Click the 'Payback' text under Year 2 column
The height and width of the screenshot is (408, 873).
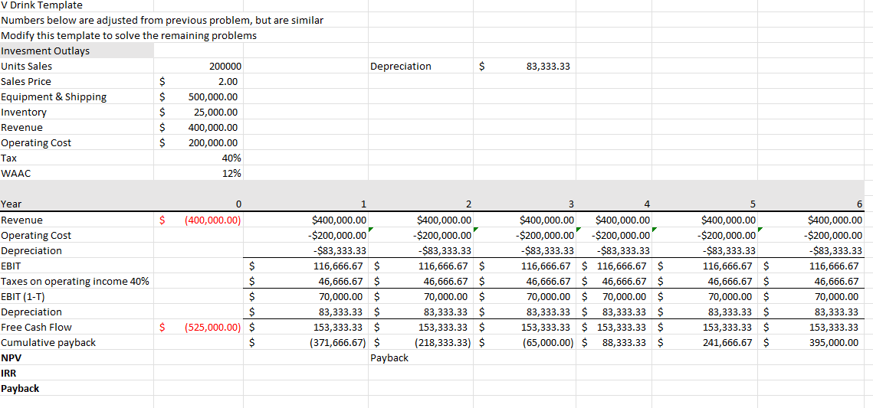(x=389, y=358)
